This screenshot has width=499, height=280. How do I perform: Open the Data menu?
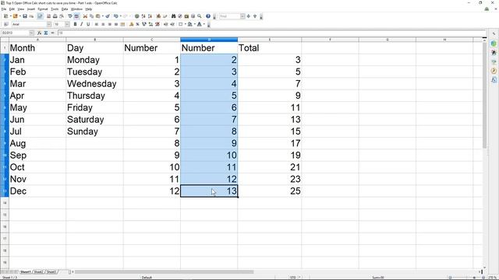(65, 9)
